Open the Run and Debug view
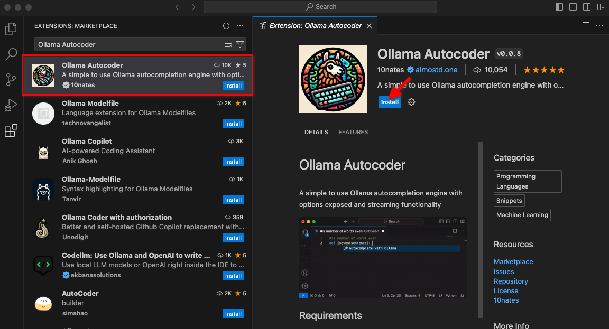 [x=11, y=105]
